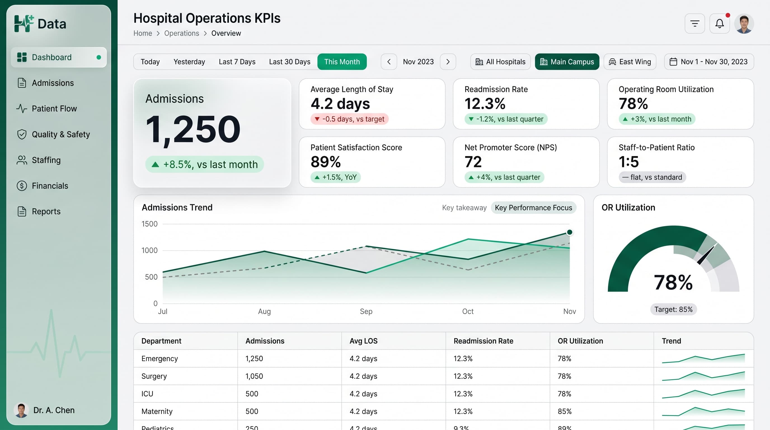Click the +8.5%, vs last month badge
The image size is (770, 430).
pos(205,164)
